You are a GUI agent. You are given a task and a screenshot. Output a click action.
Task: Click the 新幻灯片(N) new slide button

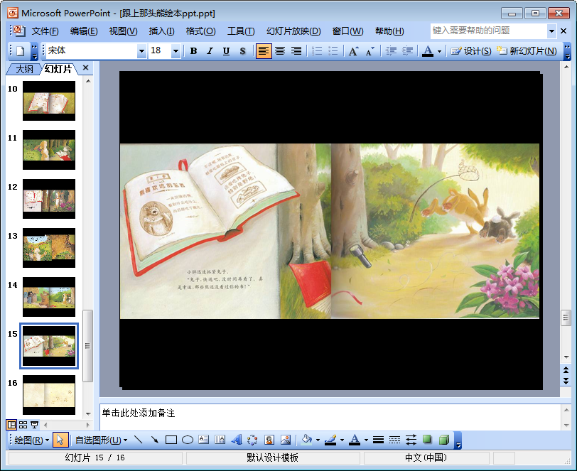[x=527, y=50]
